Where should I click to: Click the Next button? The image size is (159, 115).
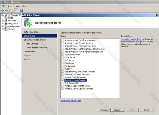(117, 110)
